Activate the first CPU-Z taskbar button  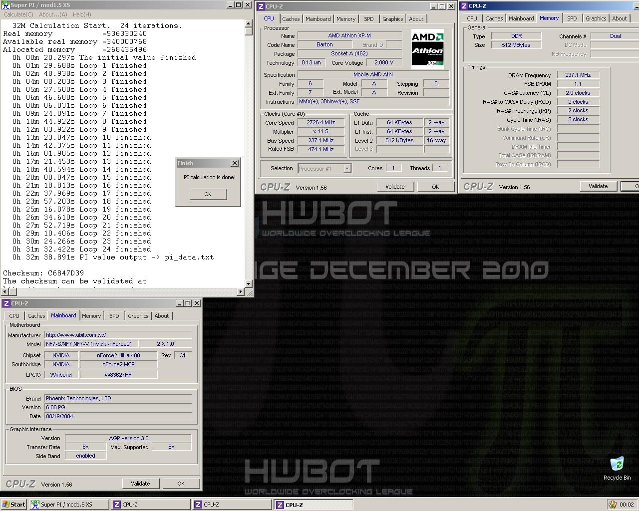click(x=151, y=505)
